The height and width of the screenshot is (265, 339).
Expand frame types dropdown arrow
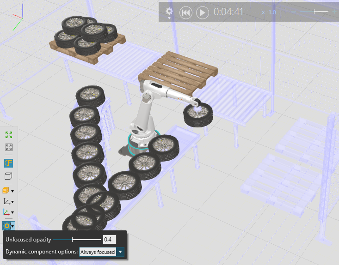pos(12,202)
